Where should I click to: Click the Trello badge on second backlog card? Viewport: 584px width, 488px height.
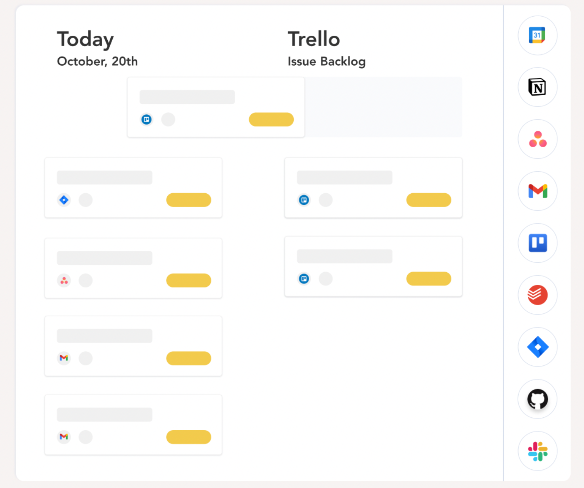(x=304, y=279)
